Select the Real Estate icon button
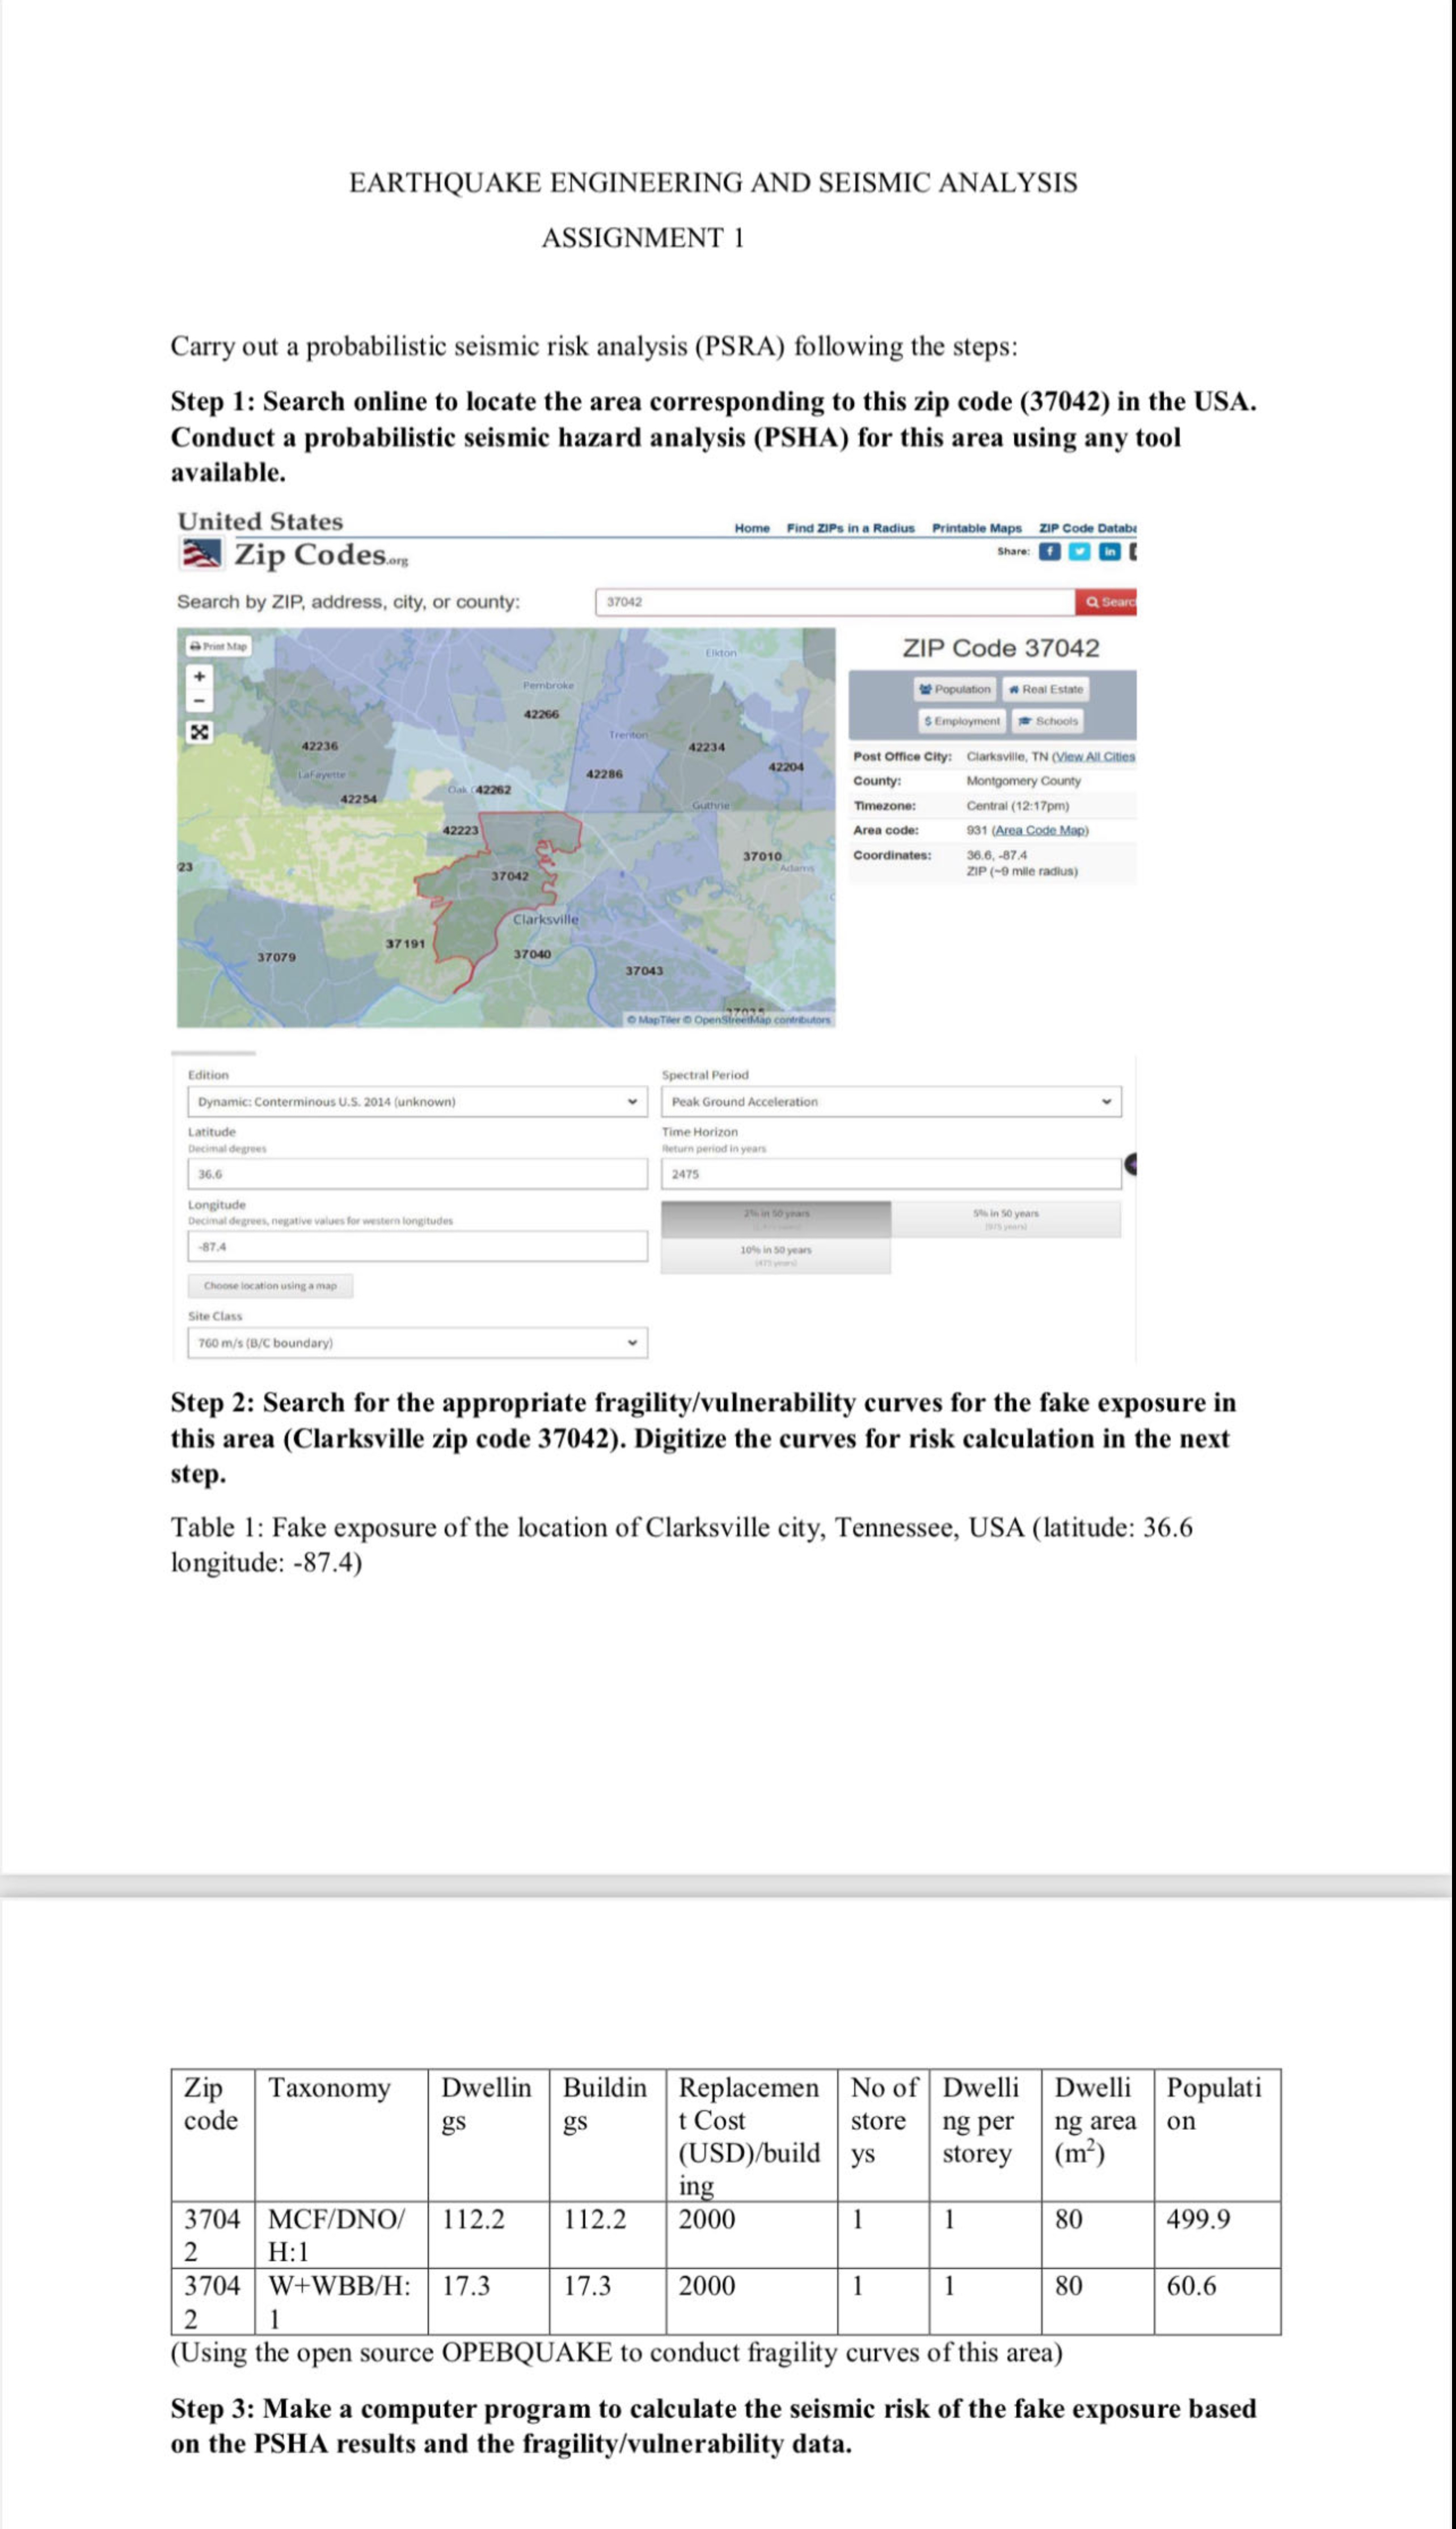The image size is (1456, 2529). click(x=1046, y=689)
